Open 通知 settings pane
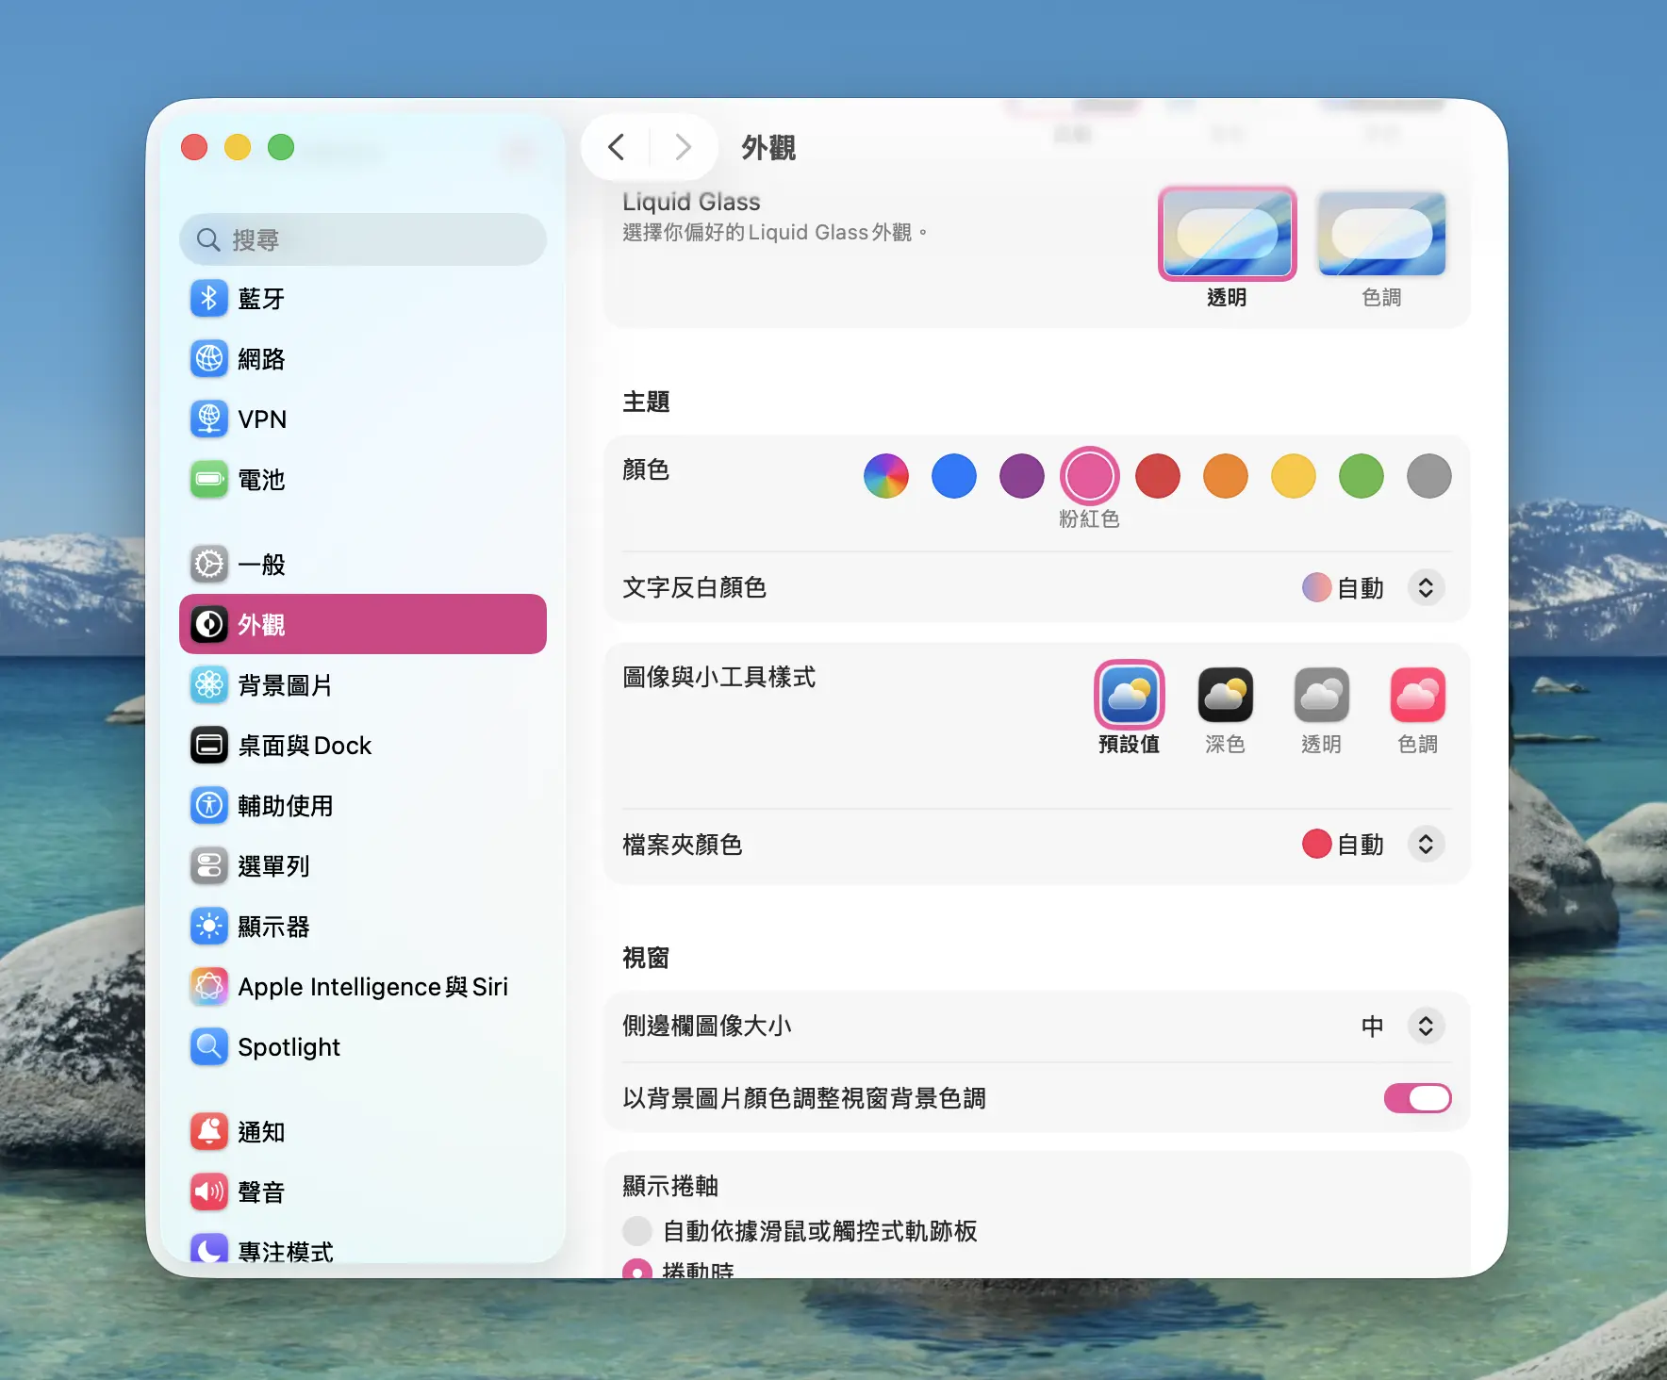1667x1380 pixels. point(363,1132)
